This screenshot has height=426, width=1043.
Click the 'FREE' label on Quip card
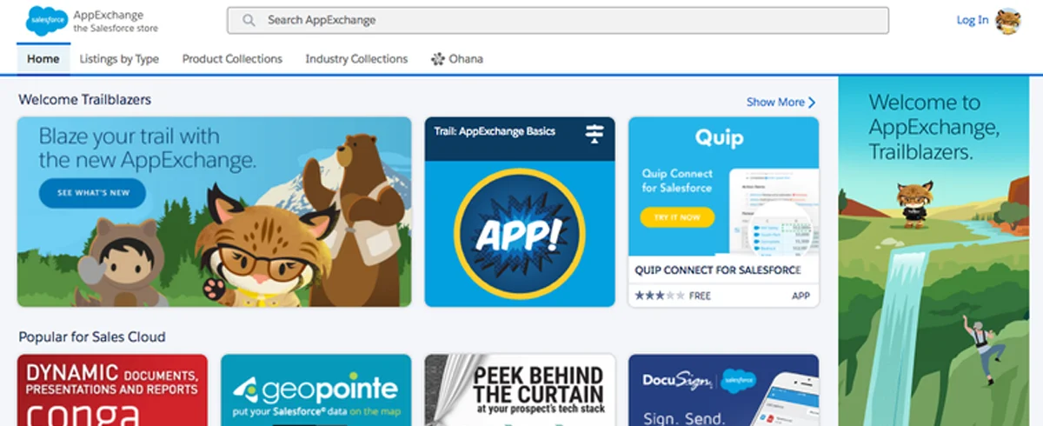click(700, 296)
